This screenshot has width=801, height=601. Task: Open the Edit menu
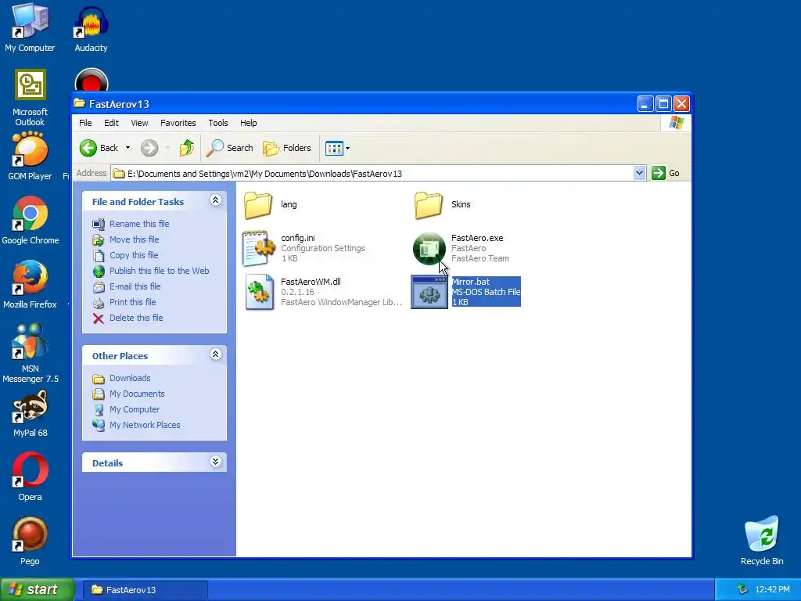[x=111, y=123]
